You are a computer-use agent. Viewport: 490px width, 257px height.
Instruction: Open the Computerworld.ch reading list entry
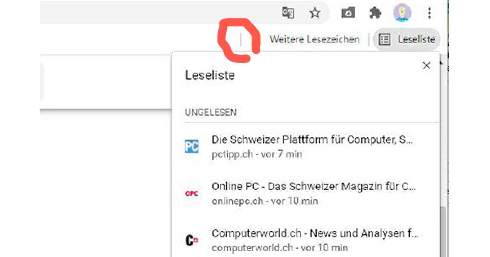tap(305, 240)
